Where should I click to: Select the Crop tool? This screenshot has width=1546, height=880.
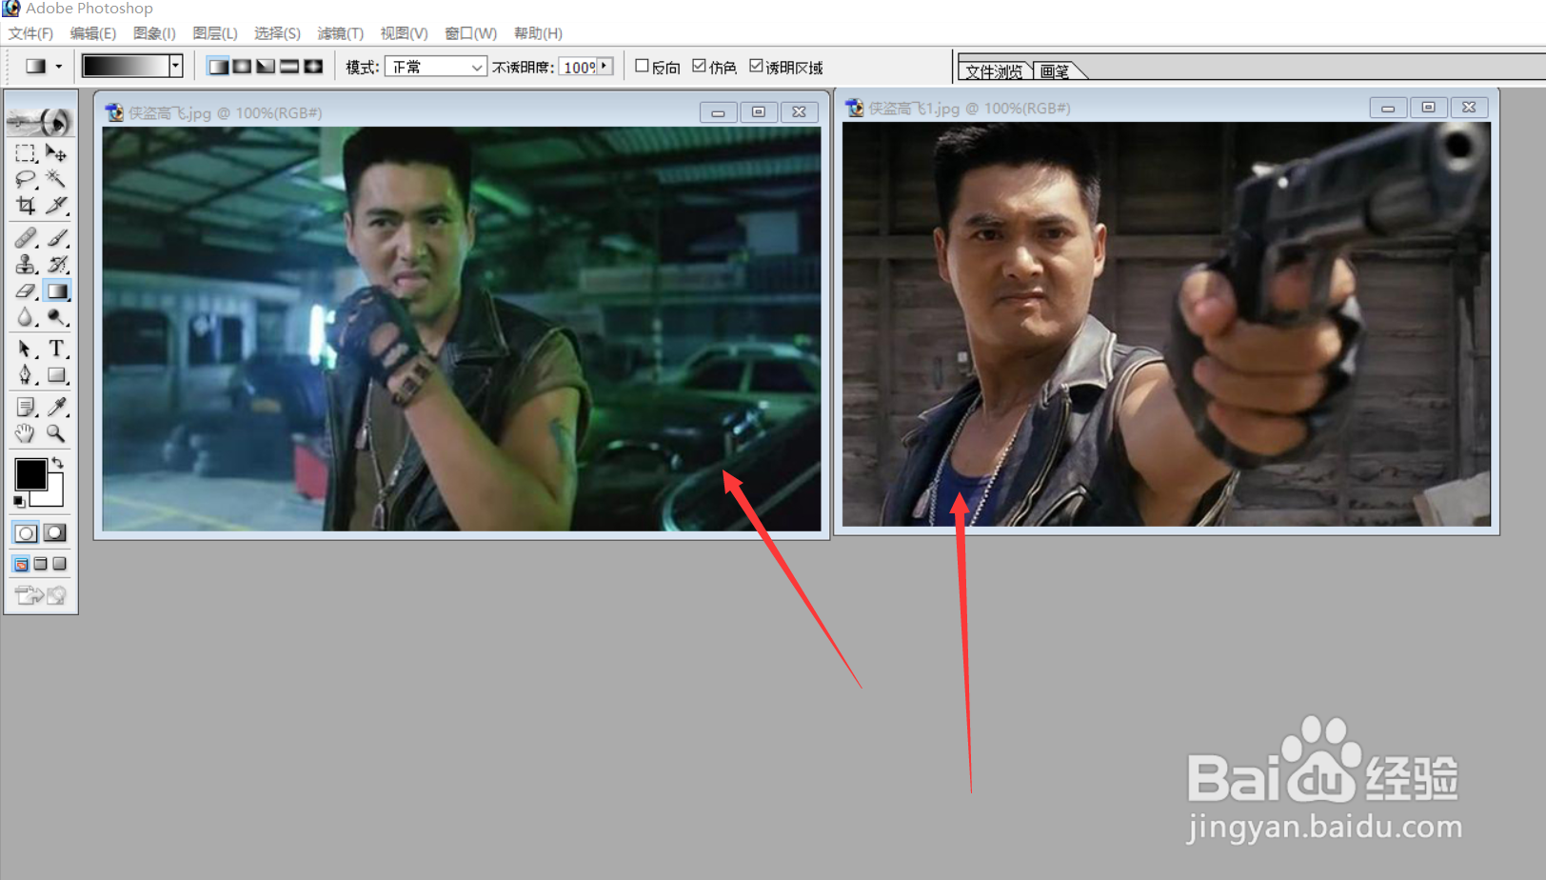[26, 205]
